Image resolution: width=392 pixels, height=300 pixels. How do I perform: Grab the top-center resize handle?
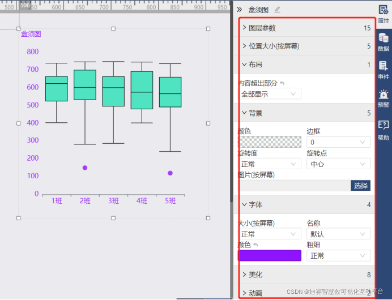click(x=113, y=29)
